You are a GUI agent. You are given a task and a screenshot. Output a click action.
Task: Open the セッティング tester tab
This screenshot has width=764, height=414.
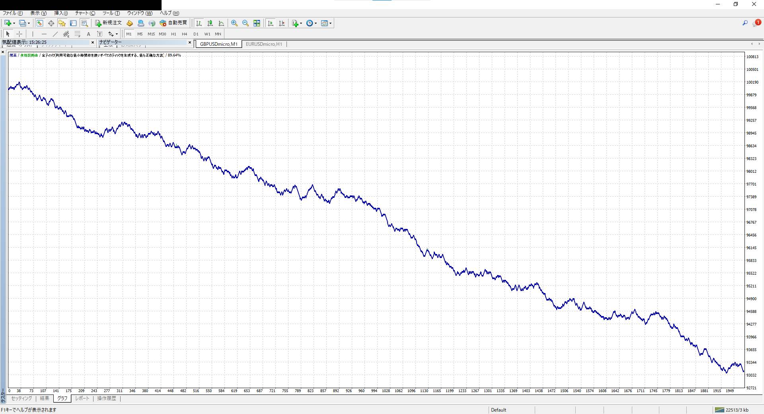[21, 398]
